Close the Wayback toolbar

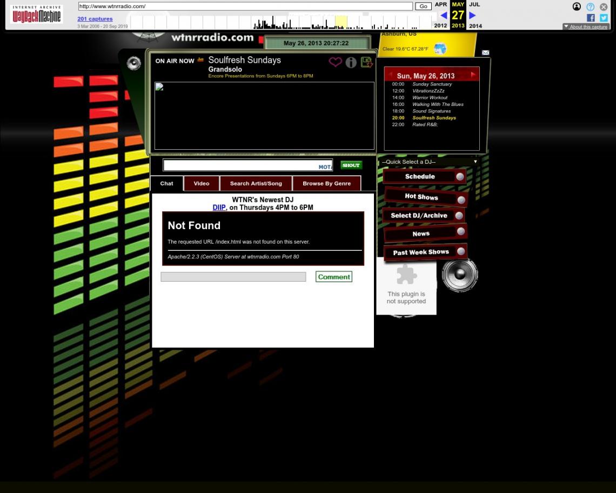604,6
